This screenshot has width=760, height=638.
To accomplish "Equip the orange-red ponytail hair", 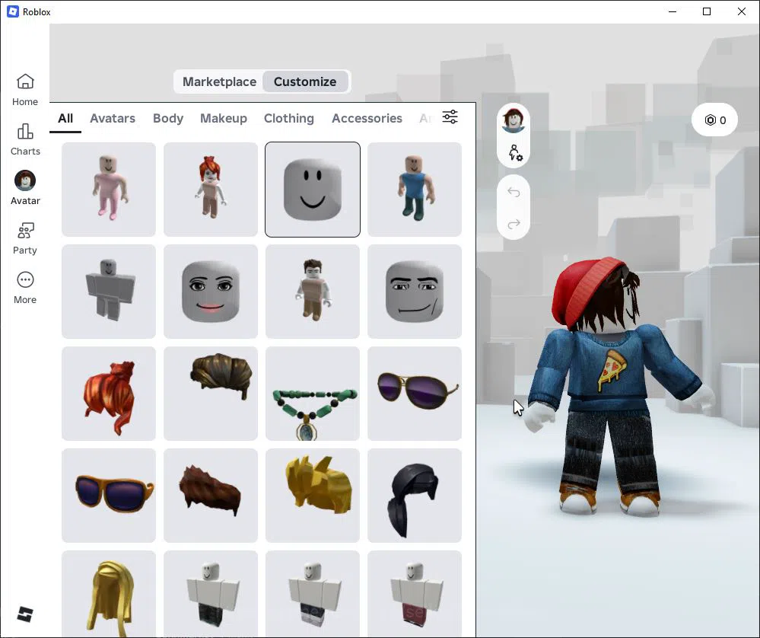I will coord(109,394).
